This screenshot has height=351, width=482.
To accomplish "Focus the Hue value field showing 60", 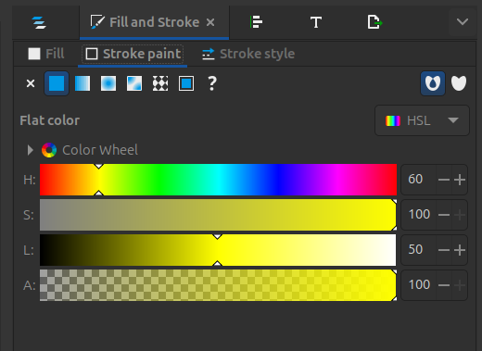I will click(x=418, y=180).
